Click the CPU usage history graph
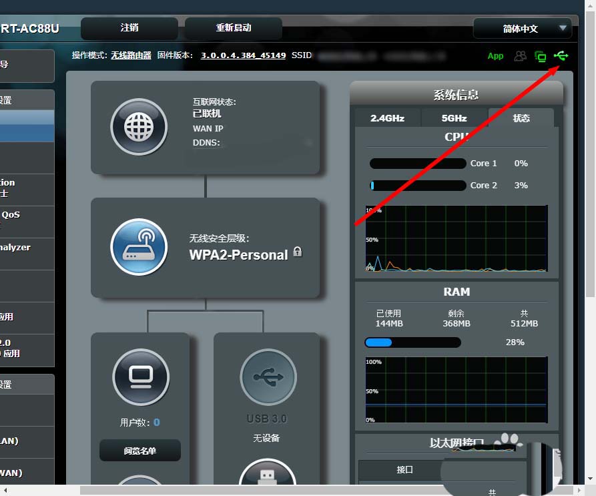 (457, 238)
